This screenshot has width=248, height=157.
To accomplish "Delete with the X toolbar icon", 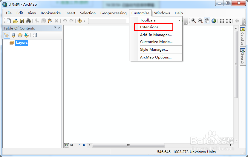I will click(56, 21).
